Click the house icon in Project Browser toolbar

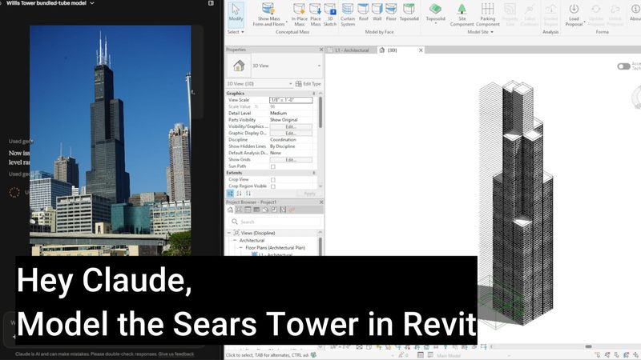click(x=230, y=210)
